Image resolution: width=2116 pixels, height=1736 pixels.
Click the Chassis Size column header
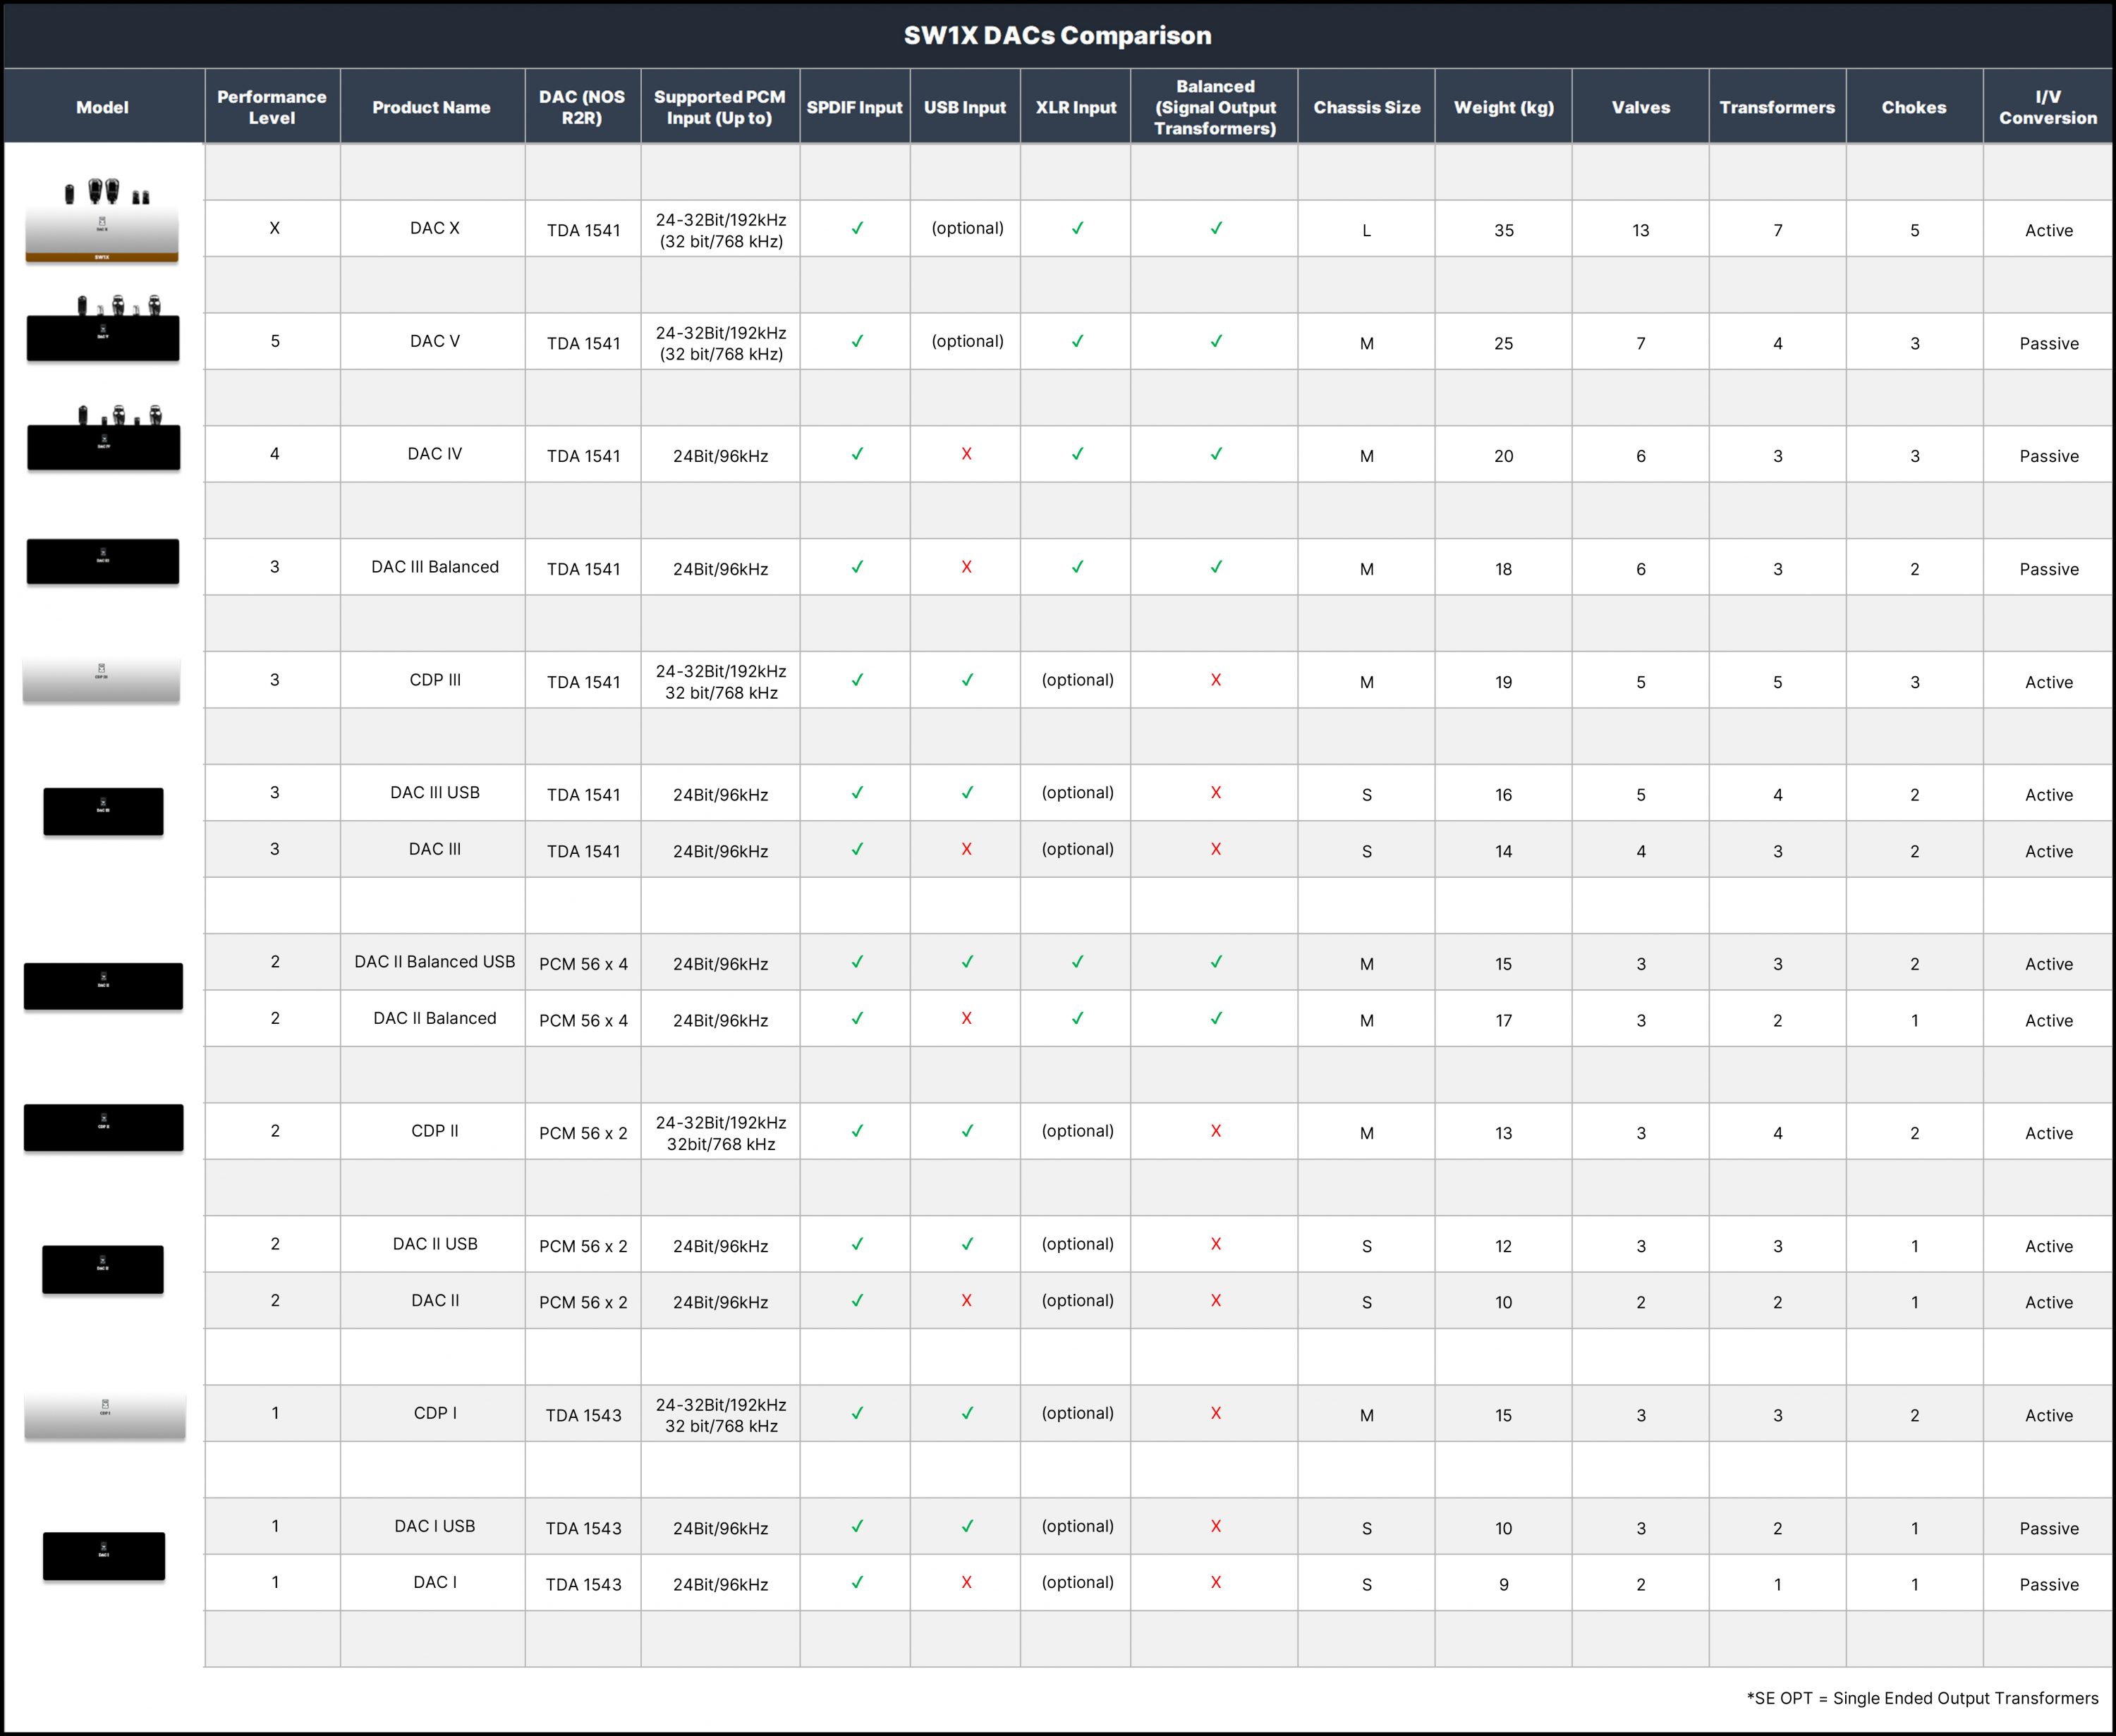tap(1367, 107)
